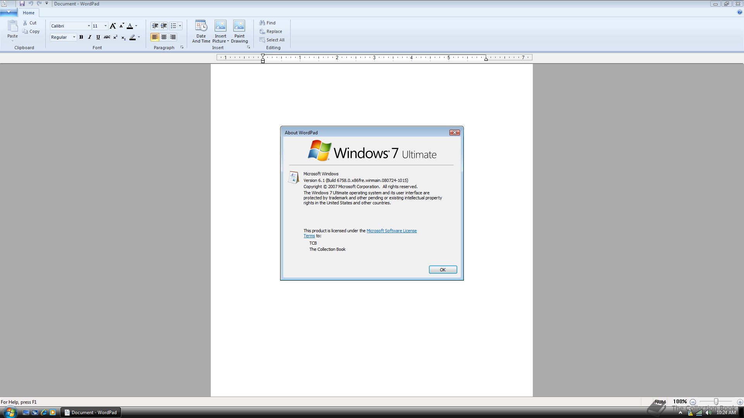This screenshot has width=744, height=418.
Task: Insert Date And Time
Action: [201, 31]
